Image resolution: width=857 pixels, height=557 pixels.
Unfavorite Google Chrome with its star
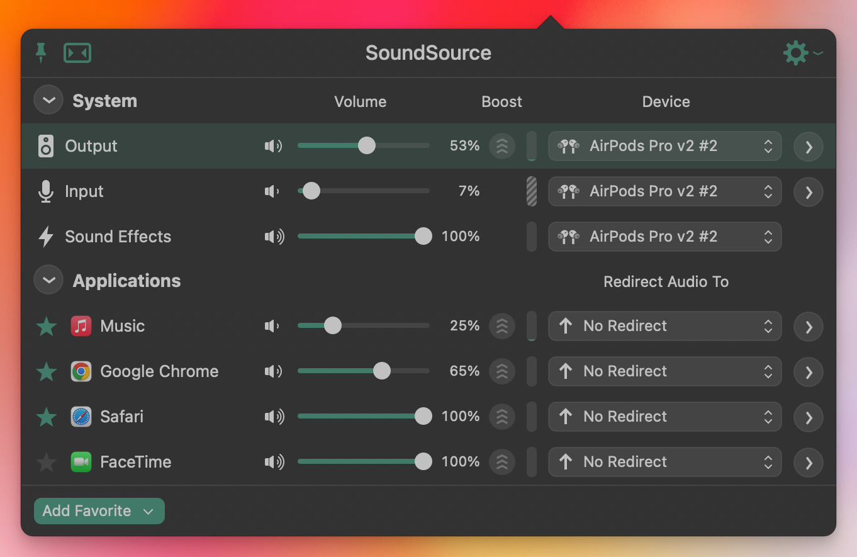[47, 371]
